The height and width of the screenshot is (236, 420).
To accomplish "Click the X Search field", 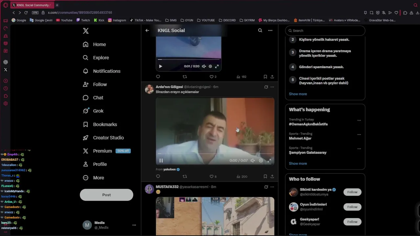I will [325, 30].
